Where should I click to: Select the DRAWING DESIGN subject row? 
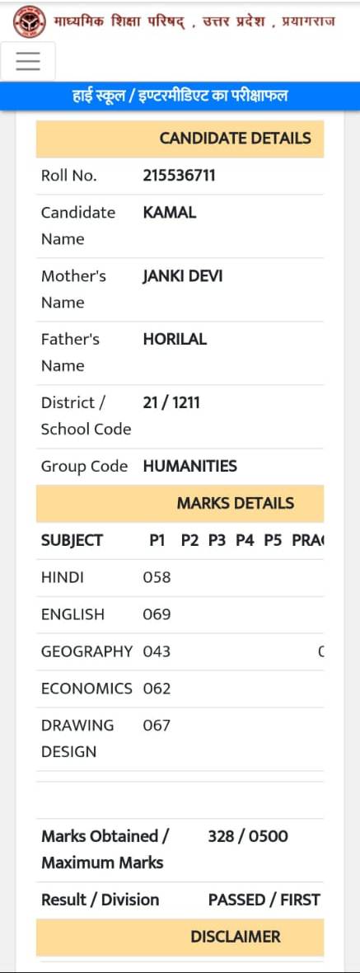pyautogui.click(x=180, y=739)
